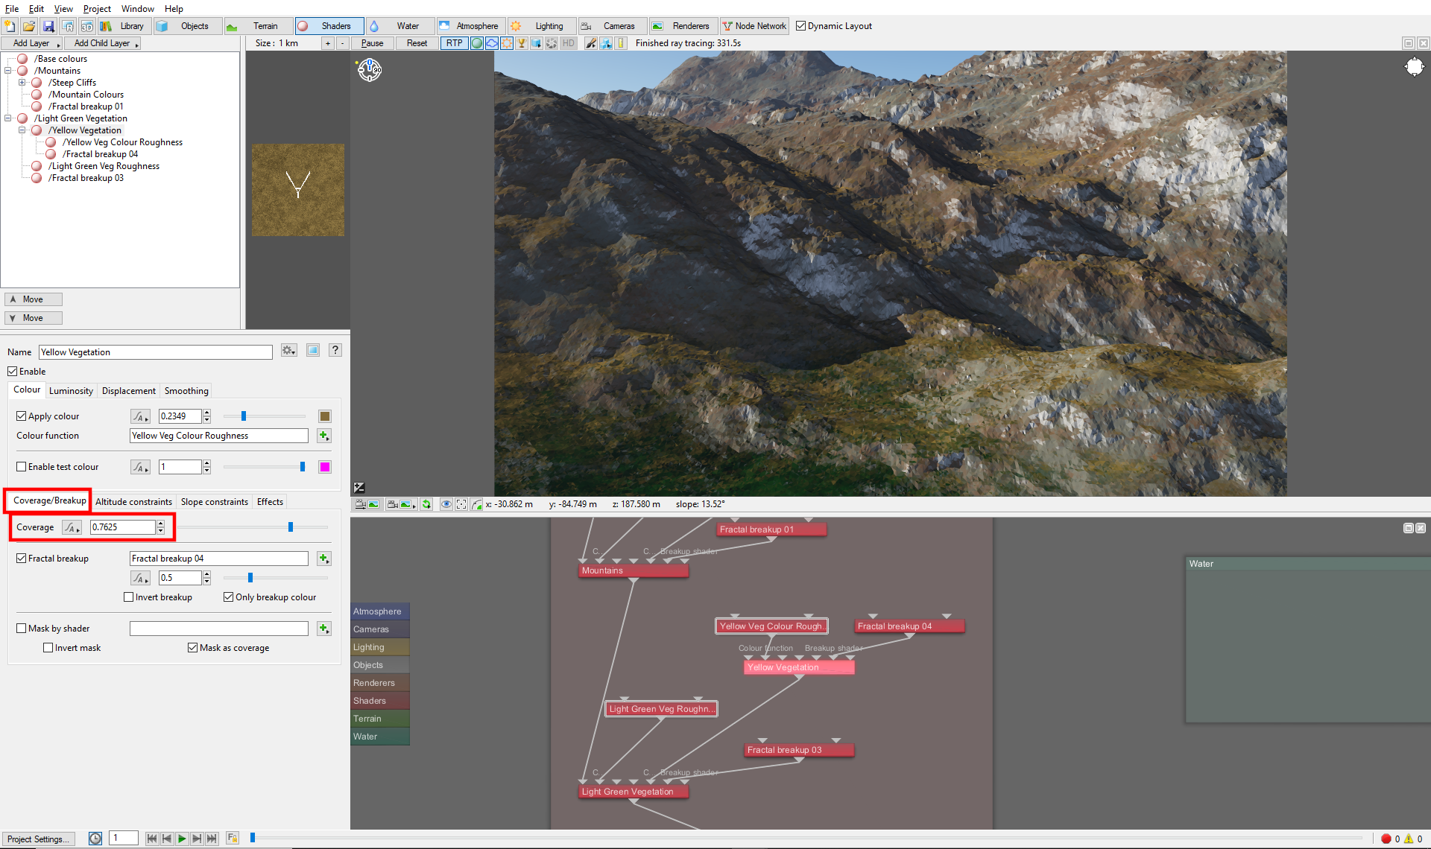Click the yellow ruler measure tool icon
The image size is (1431, 849).
click(x=622, y=43)
